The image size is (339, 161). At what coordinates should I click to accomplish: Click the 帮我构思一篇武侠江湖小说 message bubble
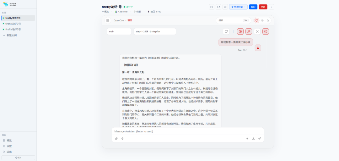pyautogui.click(x=235, y=42)
